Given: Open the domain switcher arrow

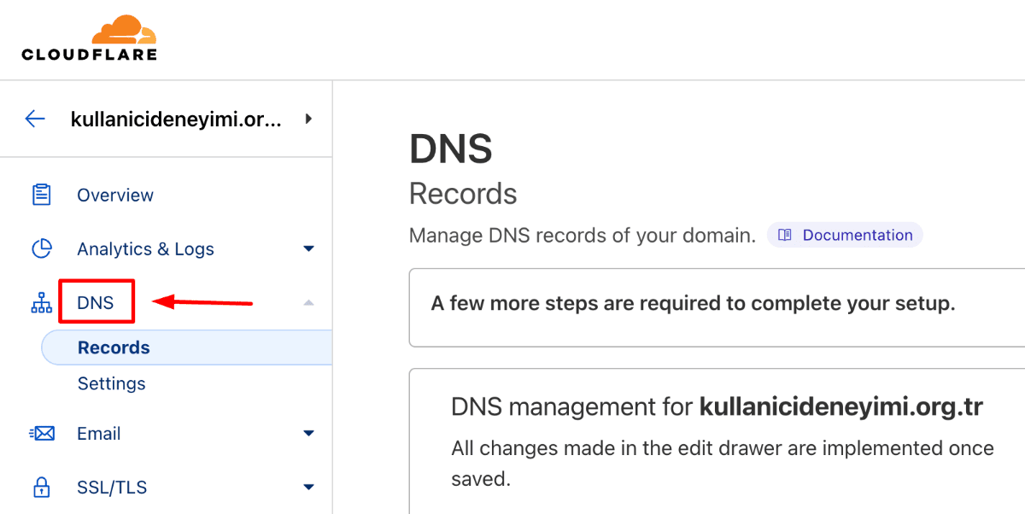Looking at the screenshot, I should 308,119.
